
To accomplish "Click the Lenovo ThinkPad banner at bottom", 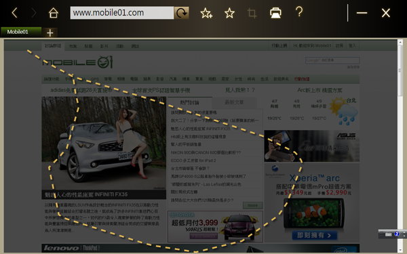I will (x=200, y=248).
